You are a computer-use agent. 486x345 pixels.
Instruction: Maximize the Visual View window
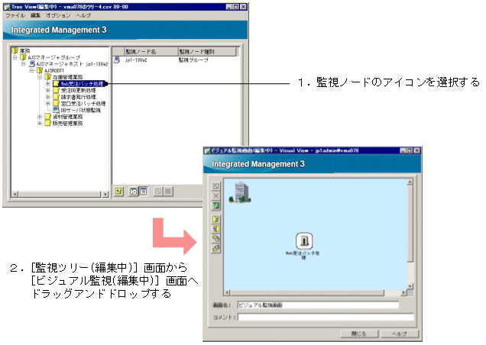410,150
